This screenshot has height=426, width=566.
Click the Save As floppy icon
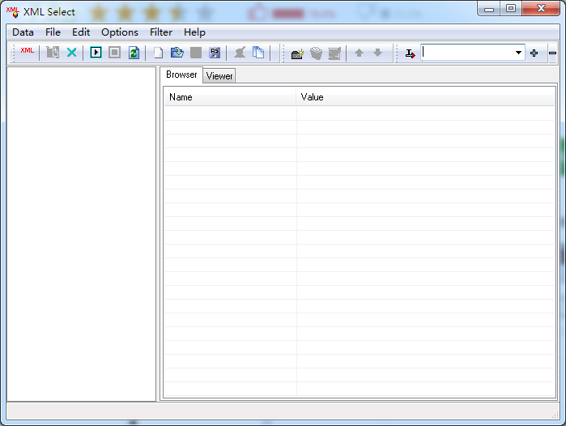pos(215,53)
